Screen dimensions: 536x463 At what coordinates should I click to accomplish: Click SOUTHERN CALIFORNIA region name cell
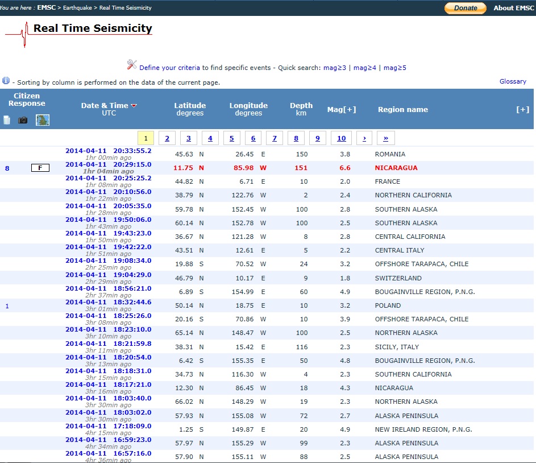413,374
